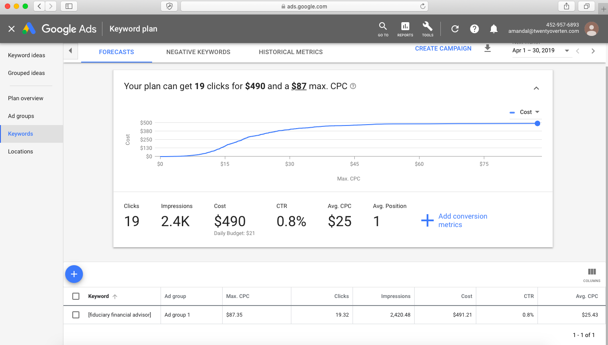The height and width of the screenshot is (345, 608).
Task: Open the Google Ads Tools menu
Action: (x=427, y=28)
